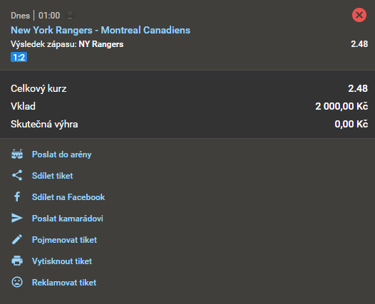This screenshot has height=304, width=375.
Task: Open New York Rangers - Montreal Canadiens match
Action: coord(101,30)
